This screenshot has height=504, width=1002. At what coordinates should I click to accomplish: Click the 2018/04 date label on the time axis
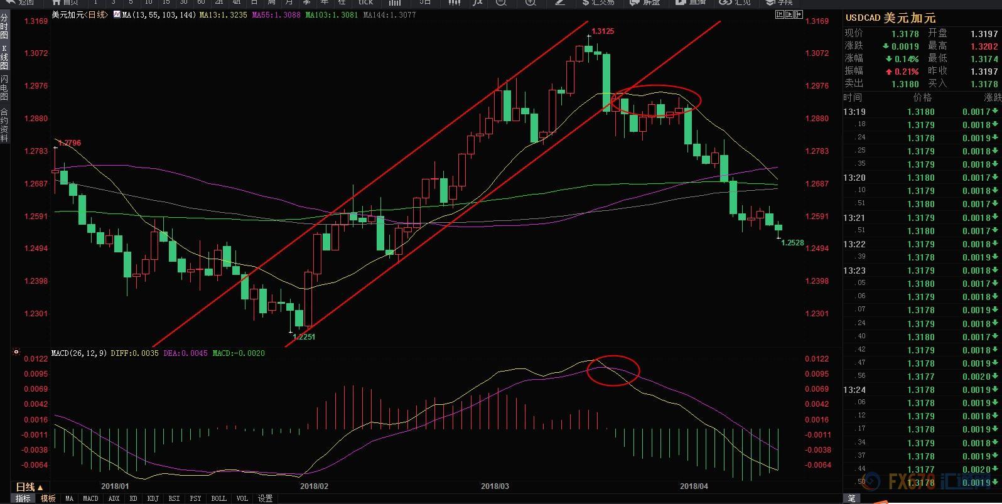tap(694, 486)
